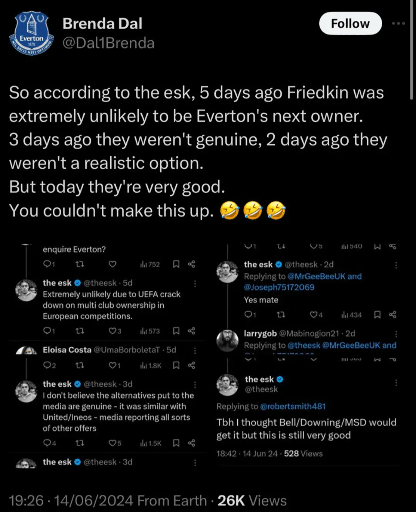
Task: Bookmark the esk's 'Yes mate' tweet
Action: [x=377, y=315]
